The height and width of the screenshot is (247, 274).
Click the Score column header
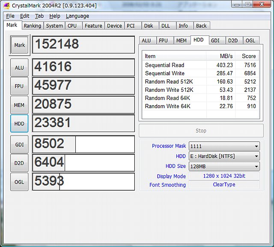pyautogui.click(x=247, y=56)
